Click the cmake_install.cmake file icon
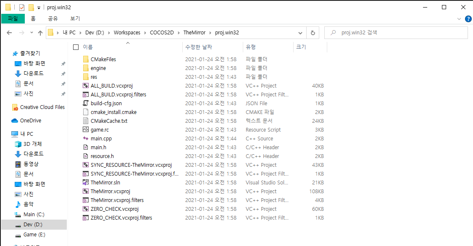473x246 pixels. (86, 112)
